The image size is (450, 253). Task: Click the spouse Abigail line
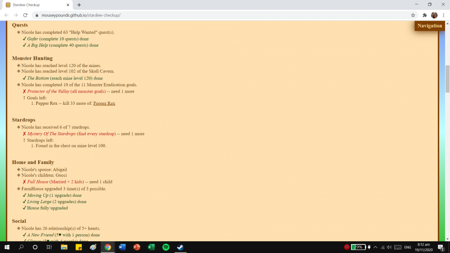pyautogui.click(x=42, y=169)
